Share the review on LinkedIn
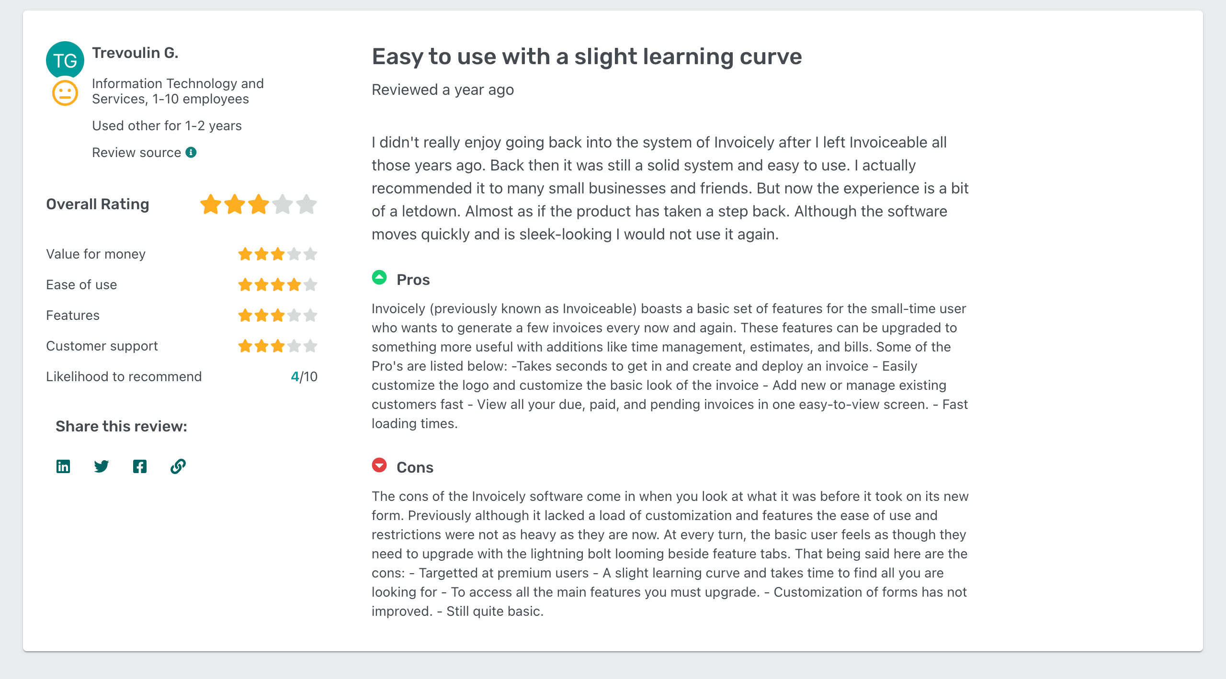Viewport: 1226px width, 679px height. [x=63, y=466]
